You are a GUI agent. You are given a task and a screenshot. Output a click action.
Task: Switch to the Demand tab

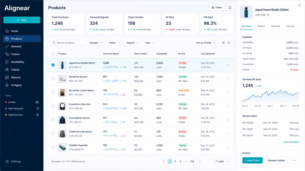point(276,26)
